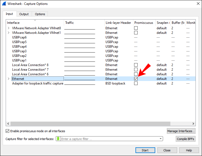
Task: Toggle promiscuous checkbox for VMware VMnet8
Action: coord(136,28)
